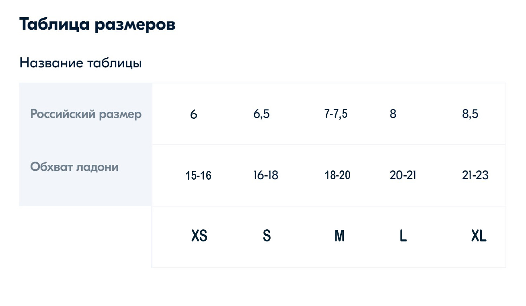Select palm girth 16-18 cell
The image size is (526, 306).
tap(266, 175)
